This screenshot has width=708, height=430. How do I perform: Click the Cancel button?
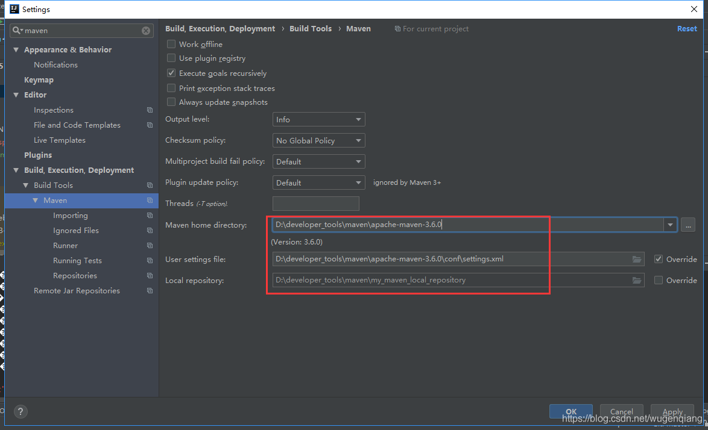tap(621, 411)
